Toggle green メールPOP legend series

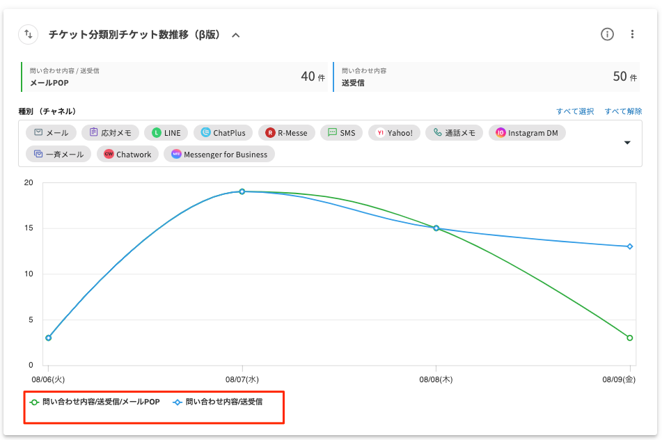click(x=95, y=402)
